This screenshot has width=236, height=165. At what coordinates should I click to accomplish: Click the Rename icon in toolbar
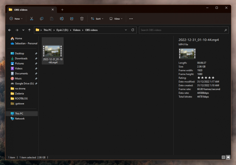[62, 19]
